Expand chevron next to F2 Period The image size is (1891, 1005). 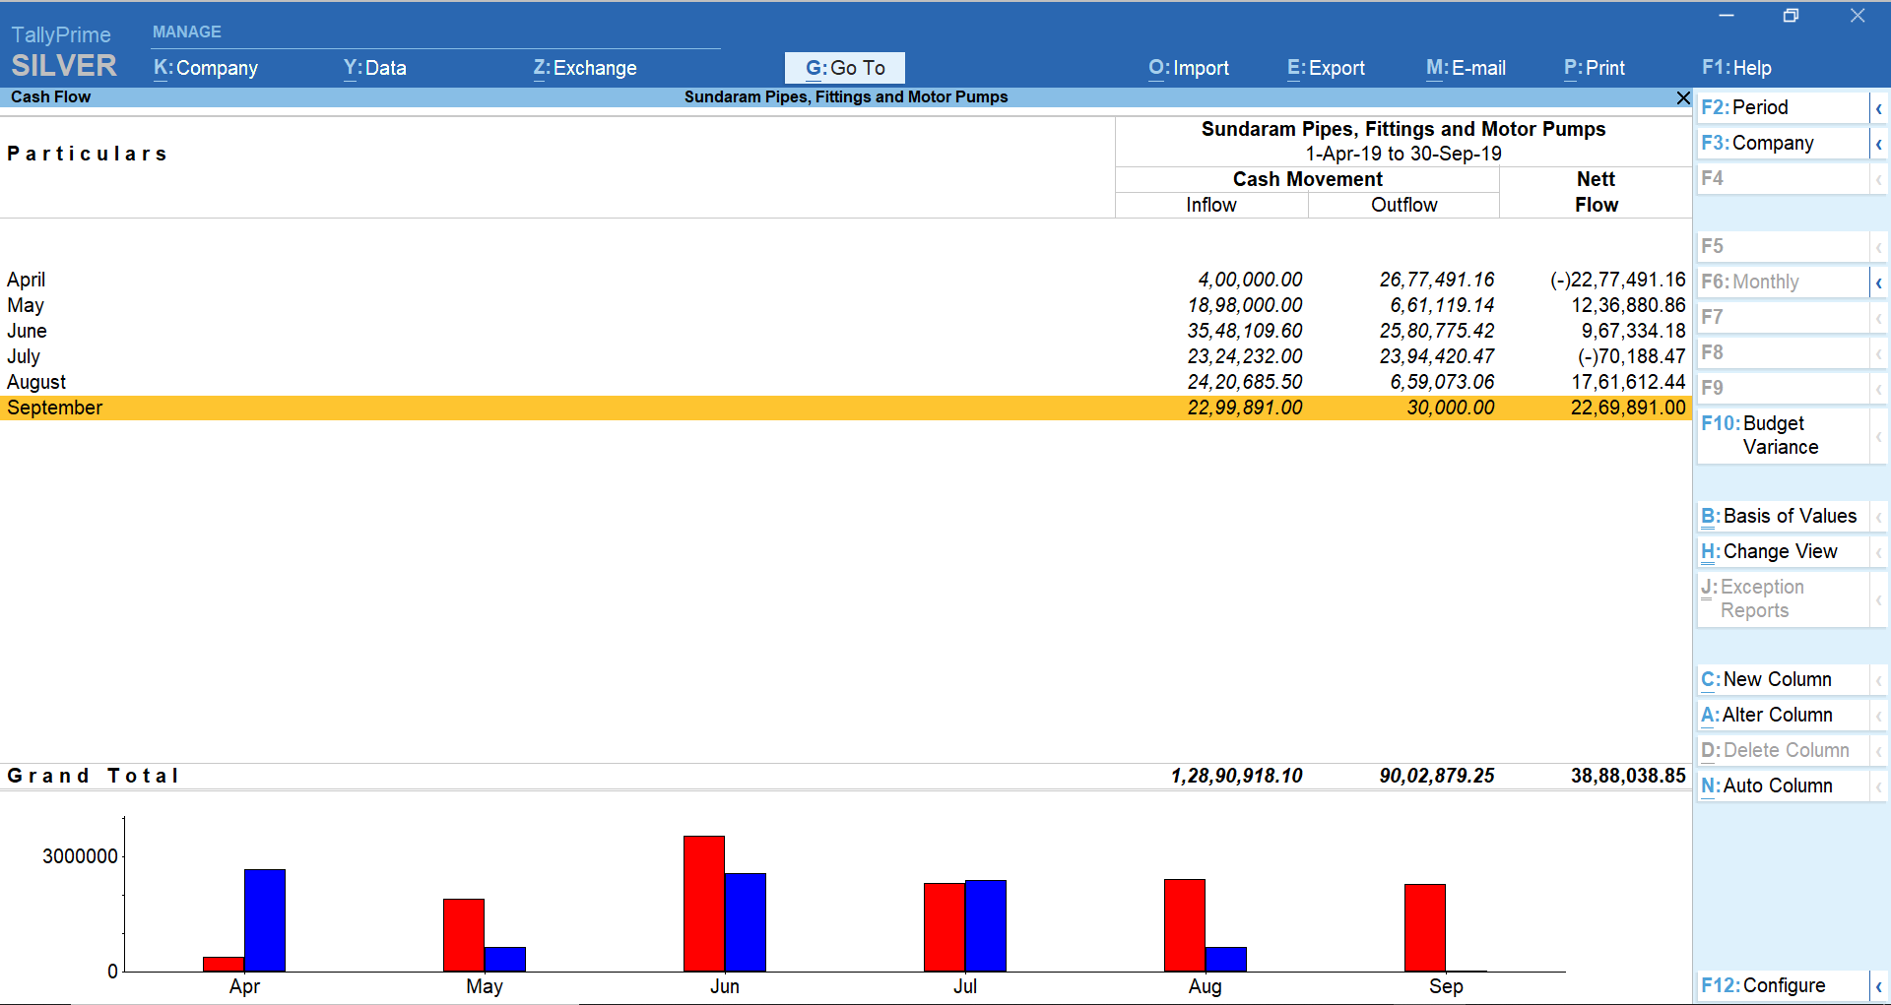point(1877,107)
